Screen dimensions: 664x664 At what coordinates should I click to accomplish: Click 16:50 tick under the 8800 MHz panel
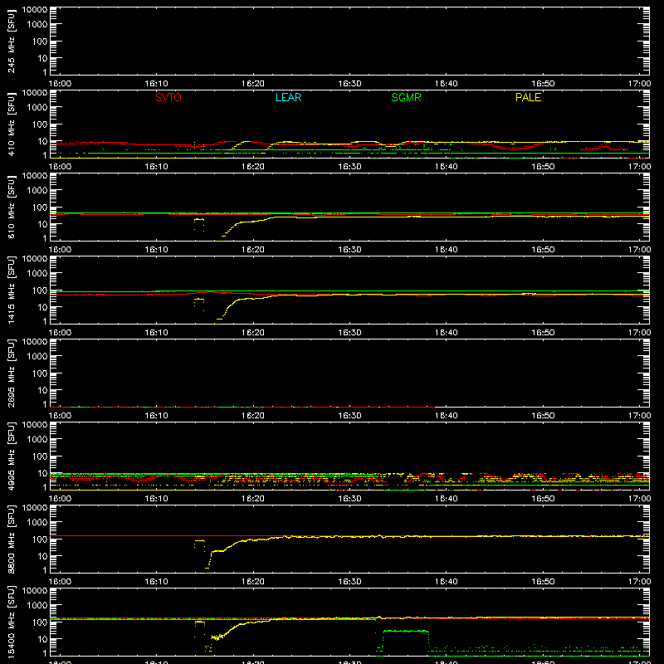click(x=543, y=582)
